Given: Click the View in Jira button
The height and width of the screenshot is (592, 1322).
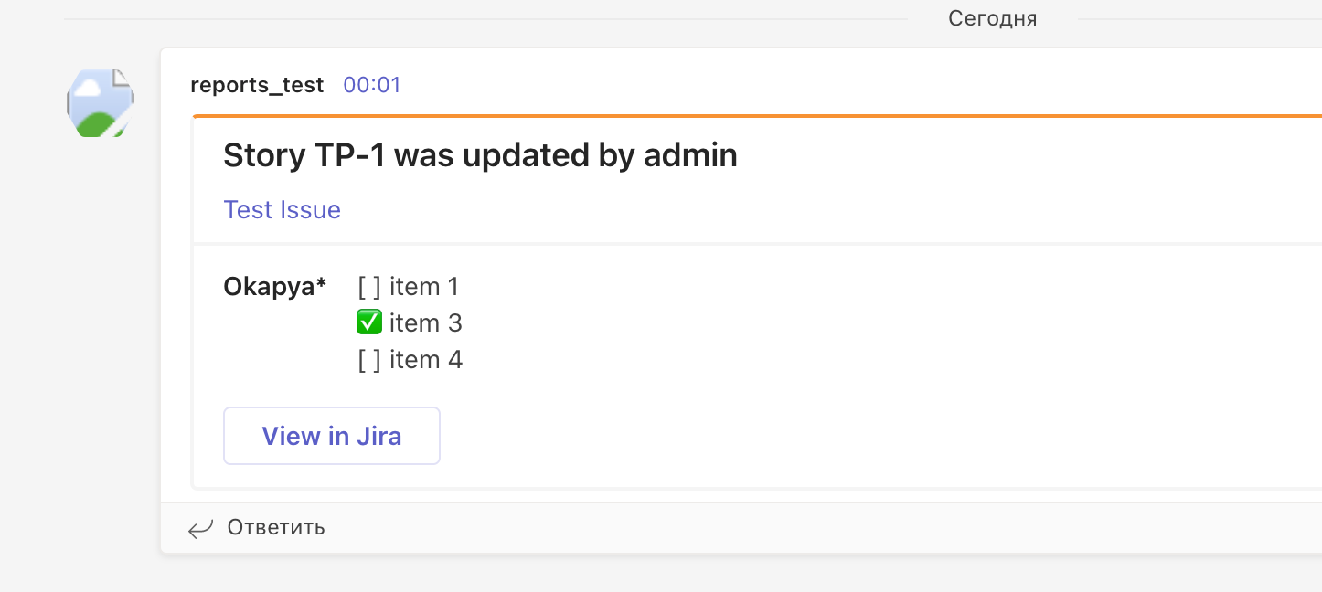Looking at the screenshot, I should click(x=331, y=436).
